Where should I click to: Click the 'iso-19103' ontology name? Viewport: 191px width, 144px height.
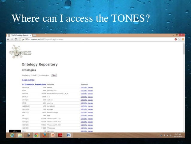[51, 106]
